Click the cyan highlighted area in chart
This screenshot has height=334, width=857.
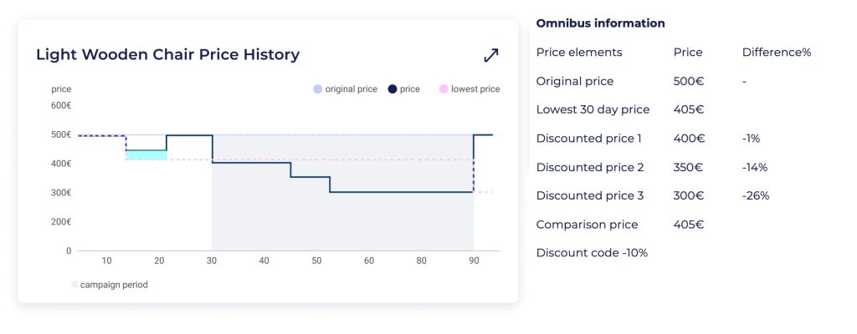[146, 155]
